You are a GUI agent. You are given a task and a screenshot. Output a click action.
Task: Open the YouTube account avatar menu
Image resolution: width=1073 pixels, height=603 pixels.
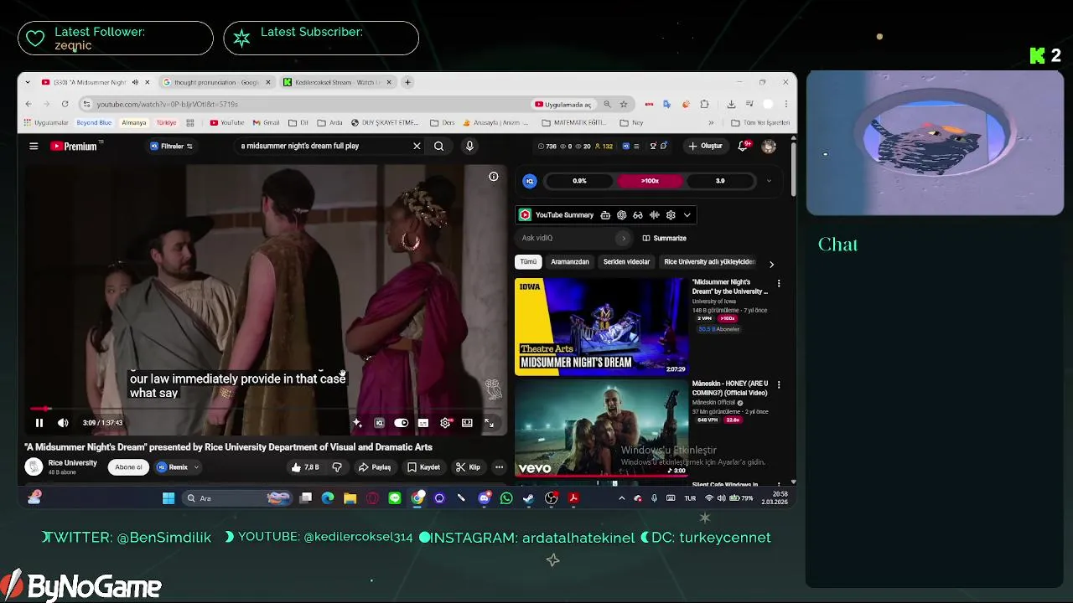(769, 146)
